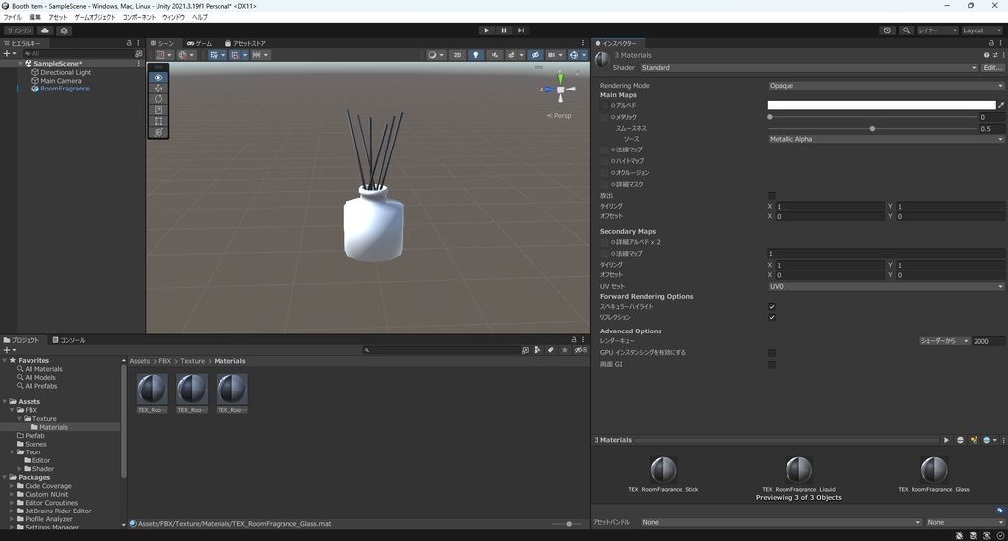
Task: Click search by label tag icon
Action: pyautogui.click(x=551, y=350)
